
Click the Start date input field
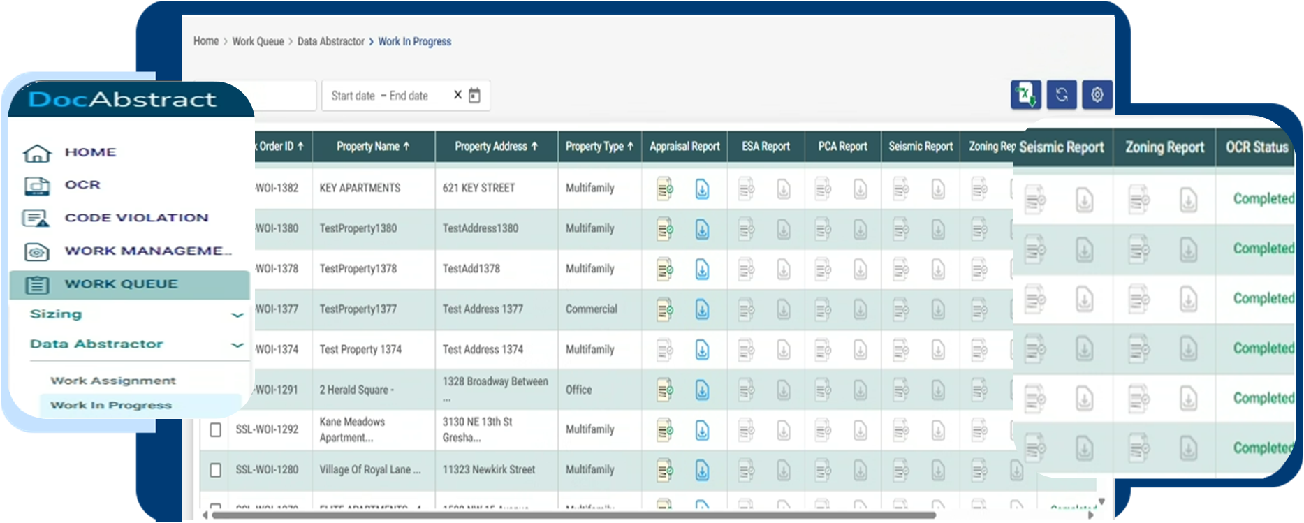pos(353,96)
